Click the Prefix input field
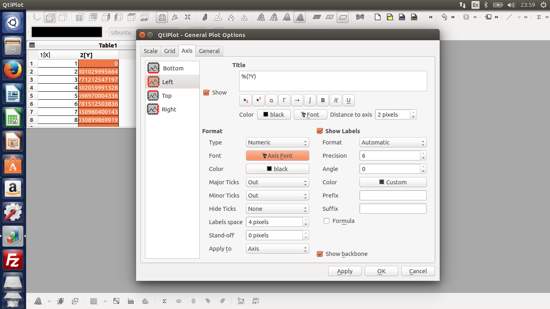The image size is (550, 309). 393,196
